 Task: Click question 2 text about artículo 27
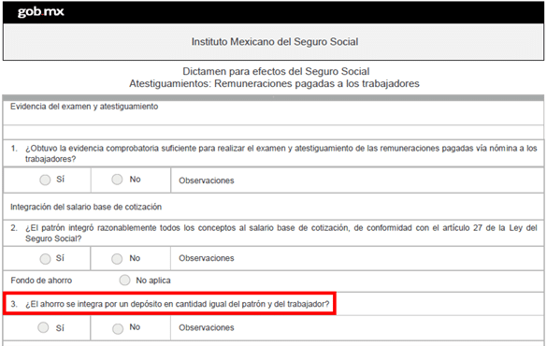pos(281,233)
